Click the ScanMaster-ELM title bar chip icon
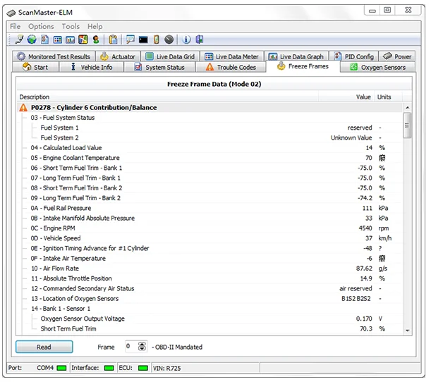This screenshot has height=382, width=431. 11,13
